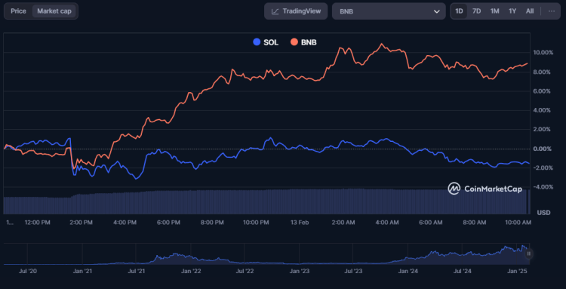Screen dimensions: 566x289
Task: Jump to Jan '22 on overview timeline
Action: (191, 271)
